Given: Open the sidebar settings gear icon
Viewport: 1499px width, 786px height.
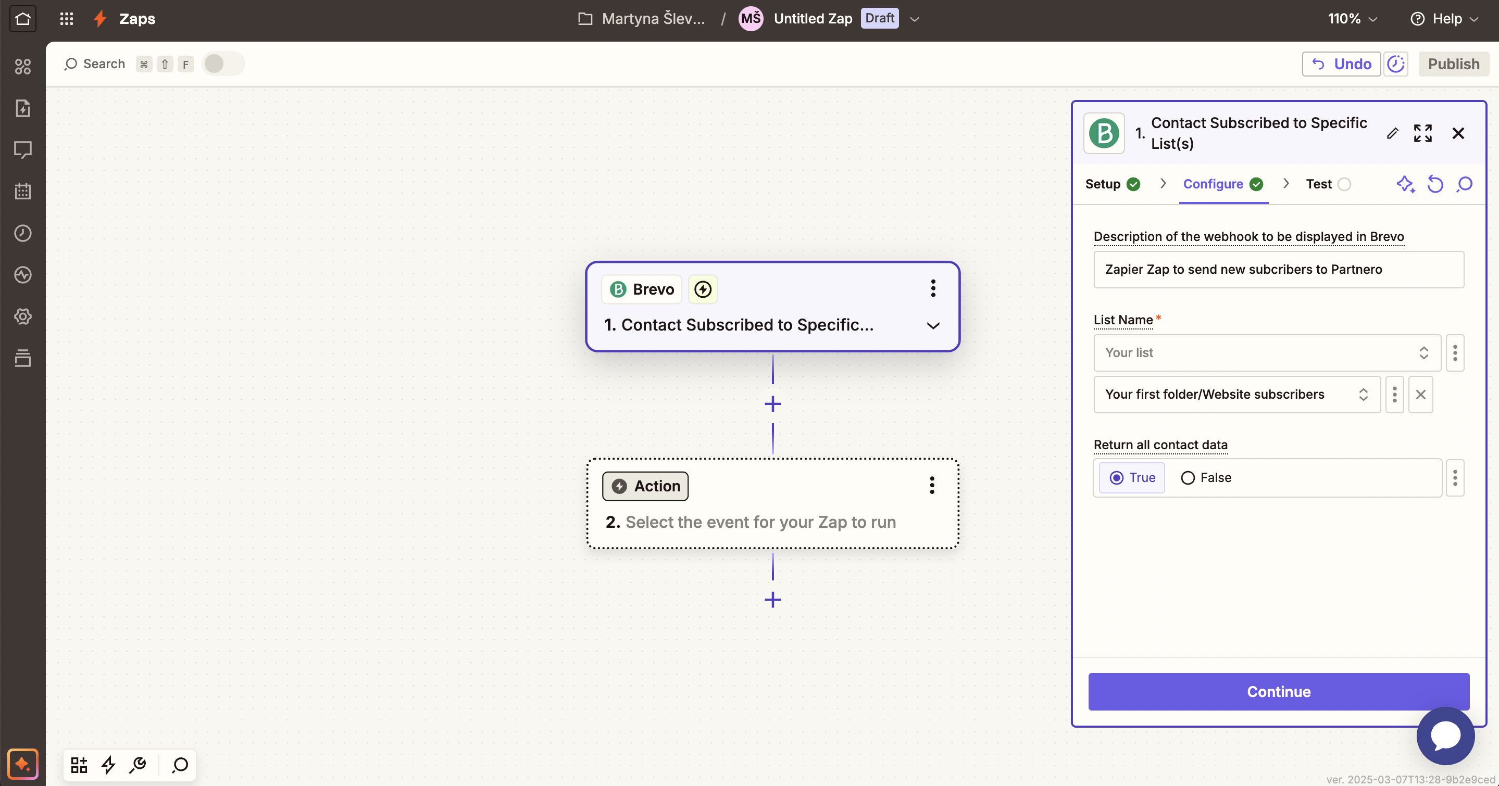Looking at the screenshot, I should tap(23, 317).
